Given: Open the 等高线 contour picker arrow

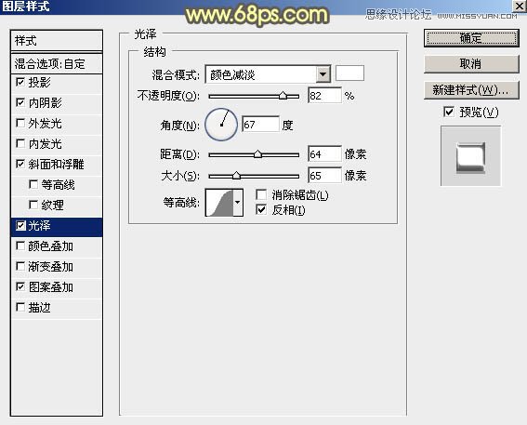Looking at the screenshot, I should tap(238, 203).
